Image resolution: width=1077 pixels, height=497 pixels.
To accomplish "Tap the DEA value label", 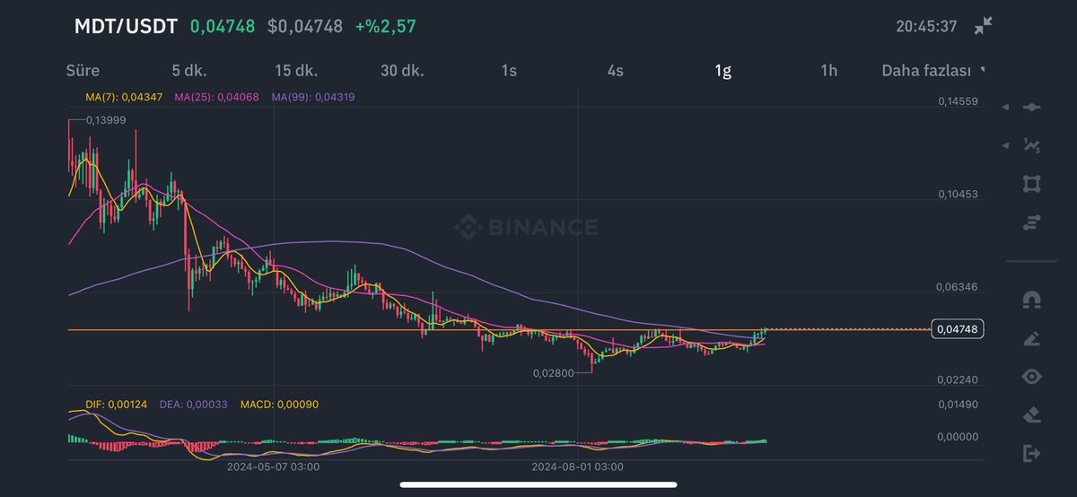I will pyautogui.click(x=193, y=405).
